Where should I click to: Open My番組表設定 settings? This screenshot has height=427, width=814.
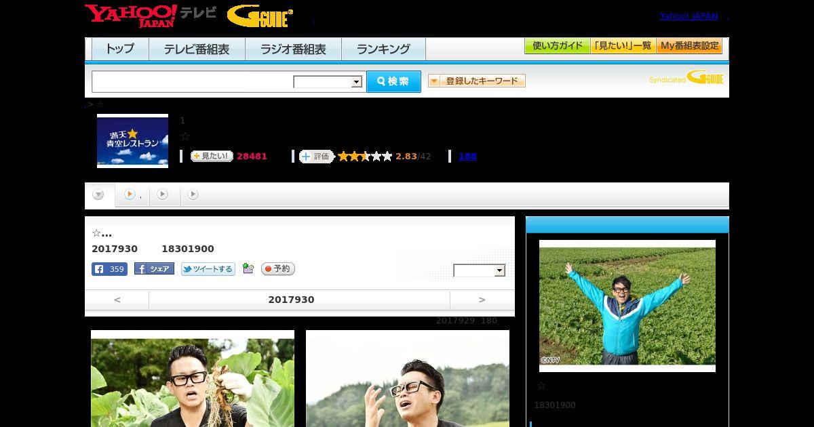(689, 46)
